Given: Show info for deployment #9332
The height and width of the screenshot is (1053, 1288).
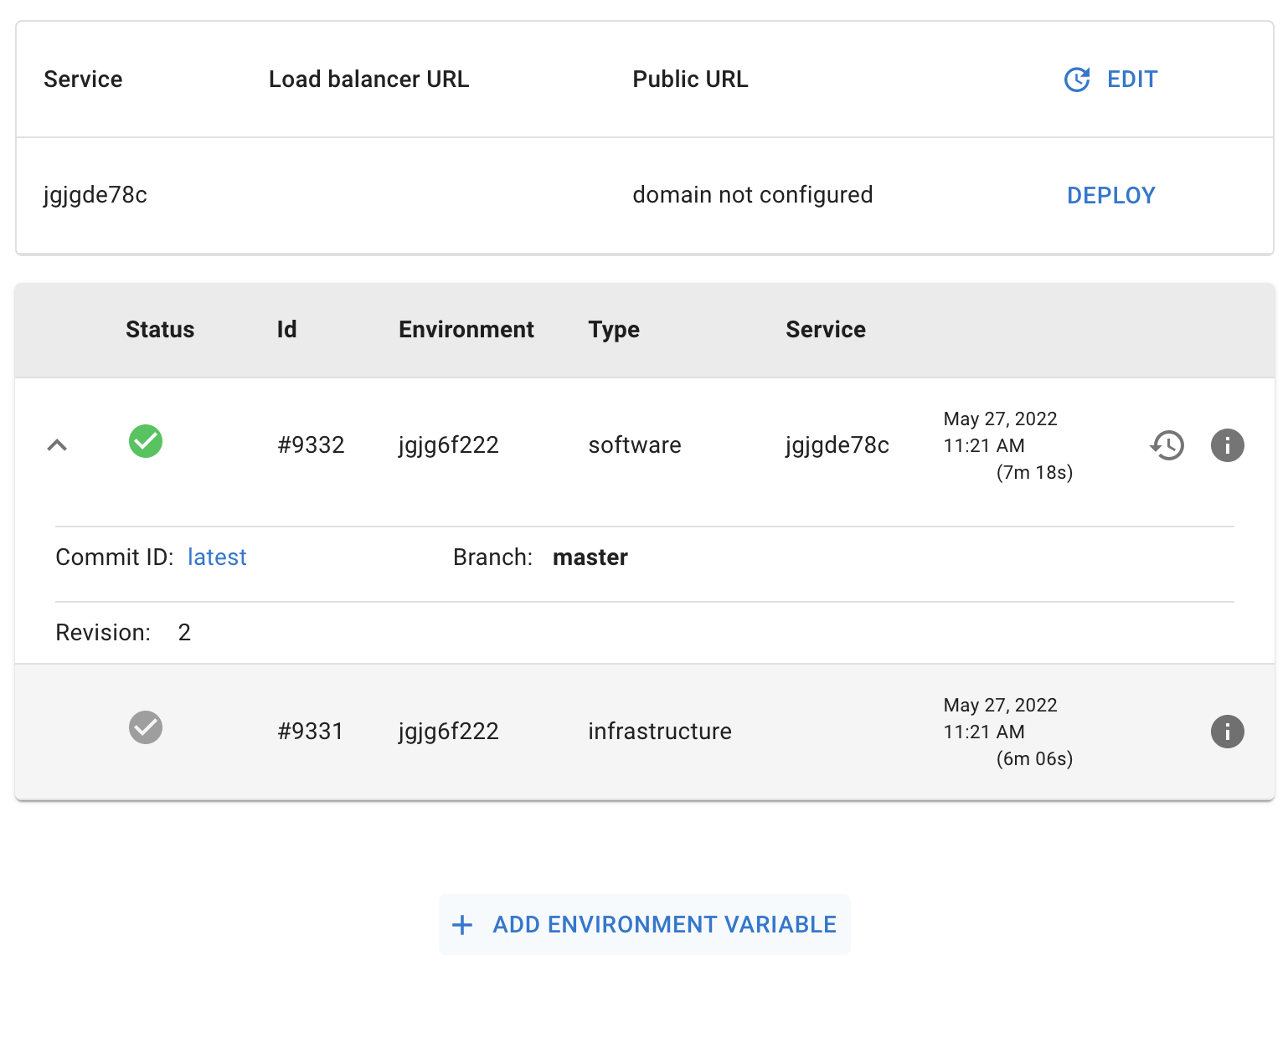Looking at the screenshot, I should tap(1228, 445).
